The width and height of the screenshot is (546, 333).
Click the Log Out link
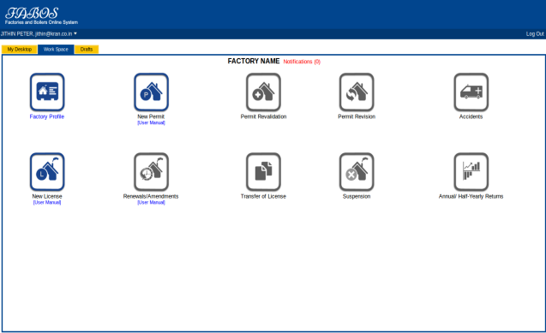(x=535, y=33)
